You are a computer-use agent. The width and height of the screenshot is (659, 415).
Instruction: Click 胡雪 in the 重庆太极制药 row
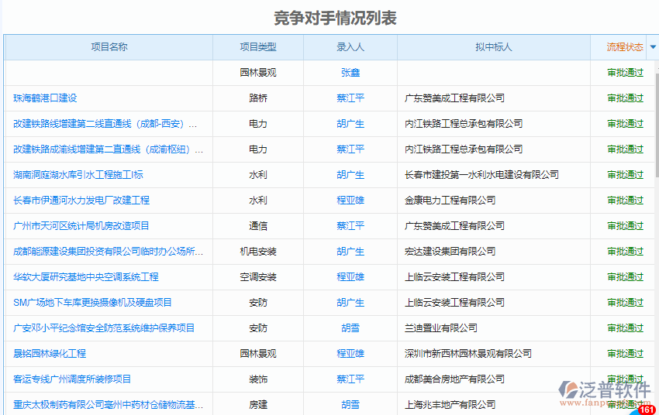[350, 406]
